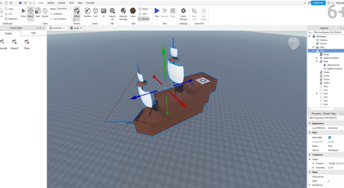Click the Collaborate button

[x=318, y=3]
